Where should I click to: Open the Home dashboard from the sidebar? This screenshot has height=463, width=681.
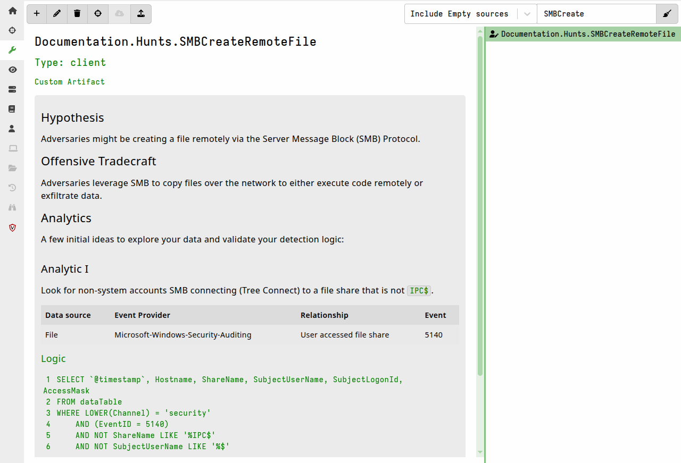[12, 11]
